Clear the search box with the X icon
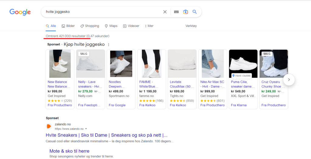Image resolution: width=311 pixels, height=159 pixels. pyautogui.click(x=165, y=12)
